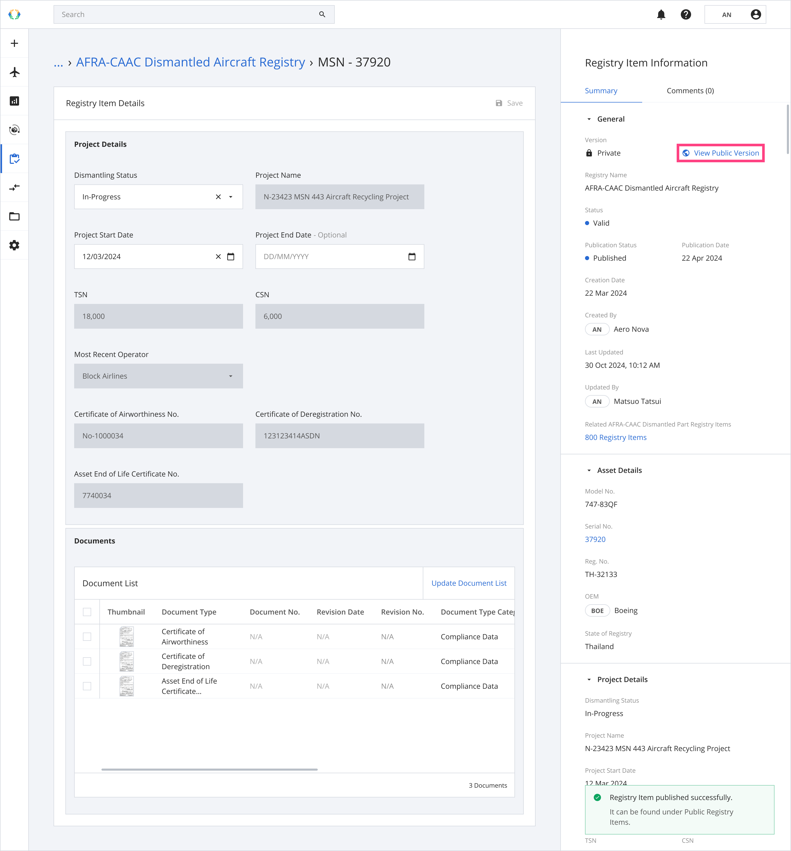This screenshot has height=851, width=791.
Task: Select the Summary tab
Action: pyautogui.click(x=601, y=91)
